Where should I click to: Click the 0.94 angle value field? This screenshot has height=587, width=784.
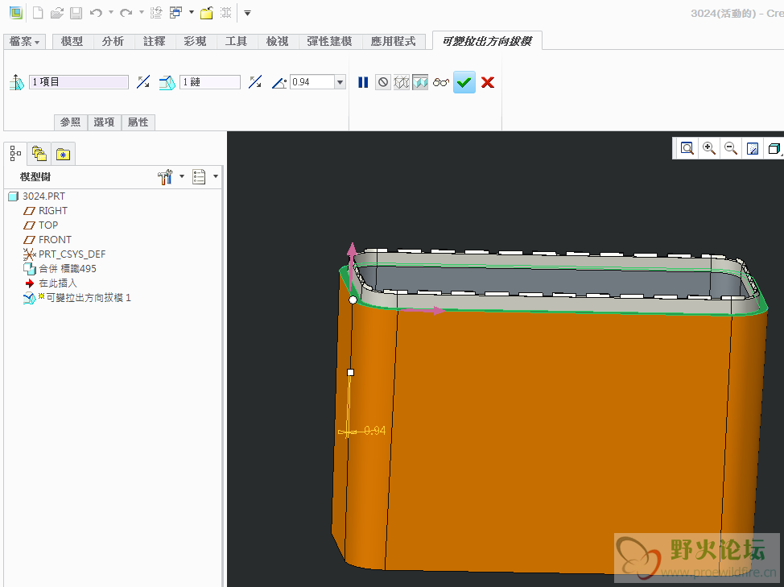(x=312, y=82)
